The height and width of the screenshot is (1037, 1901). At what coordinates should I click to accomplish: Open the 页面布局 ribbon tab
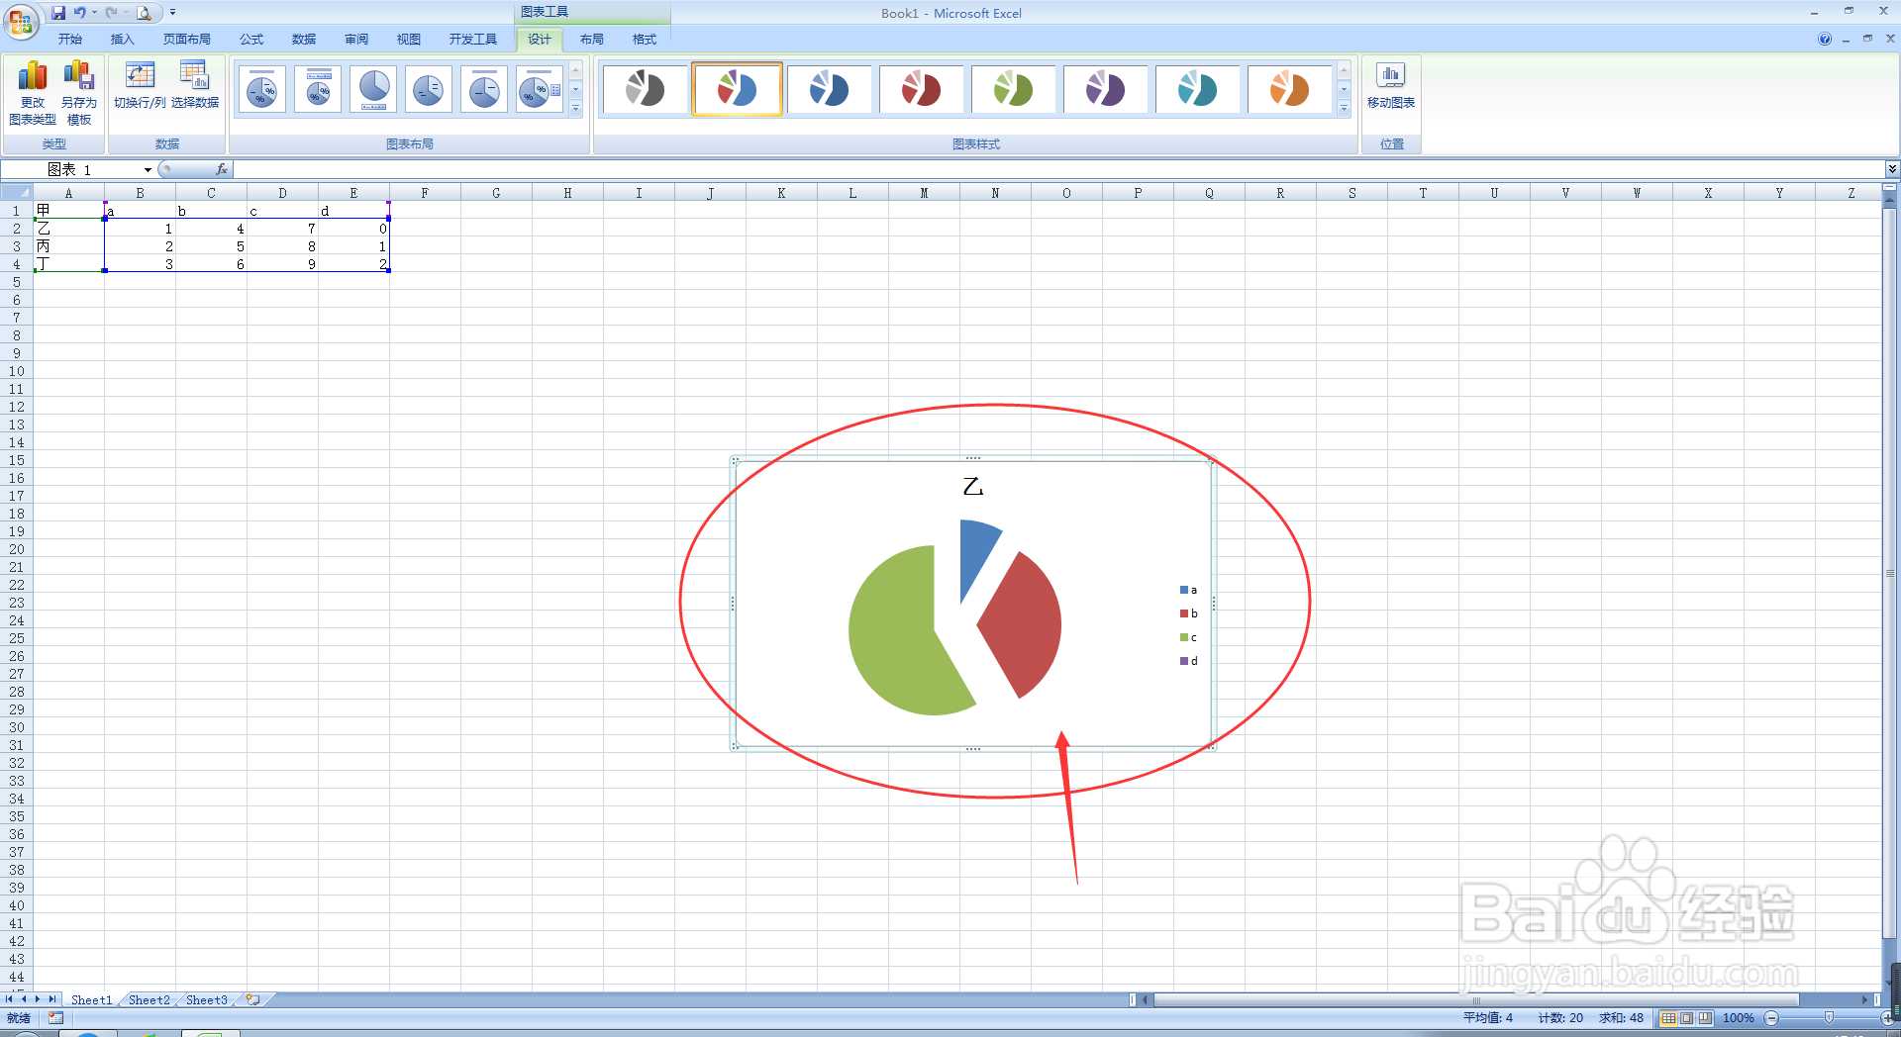pyautogui.click(x=186, y=40)
